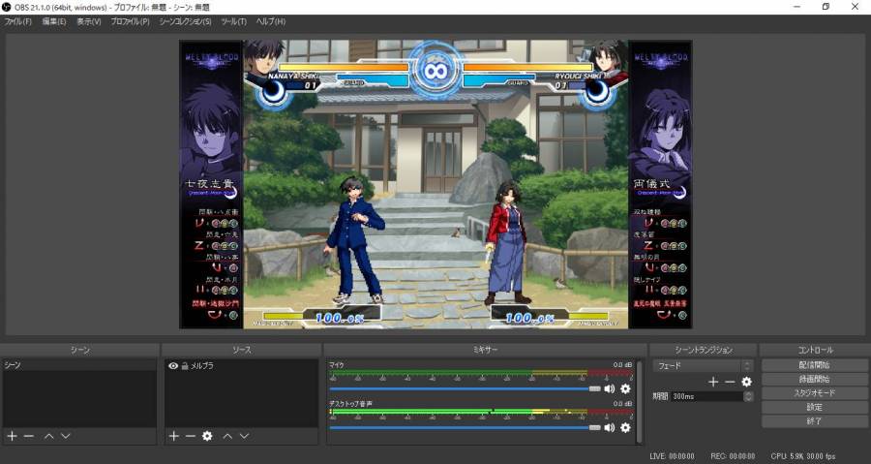Add a new source with the plus icon

coord(174,436)
